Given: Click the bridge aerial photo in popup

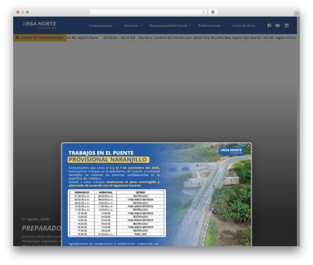Looking at the screenshot, I should pos(208,194).
